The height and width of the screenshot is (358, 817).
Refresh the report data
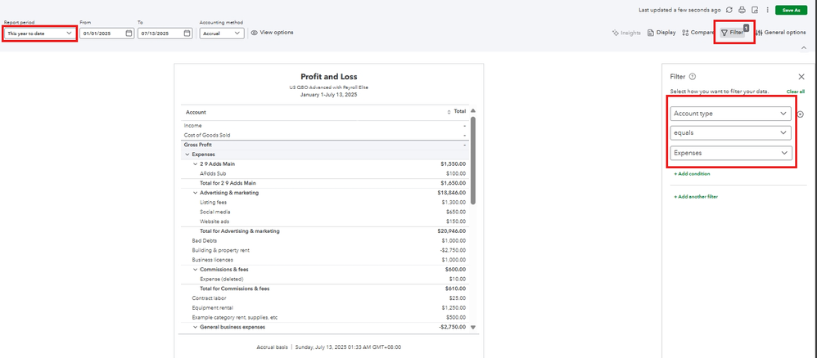(x=729, y=10)
